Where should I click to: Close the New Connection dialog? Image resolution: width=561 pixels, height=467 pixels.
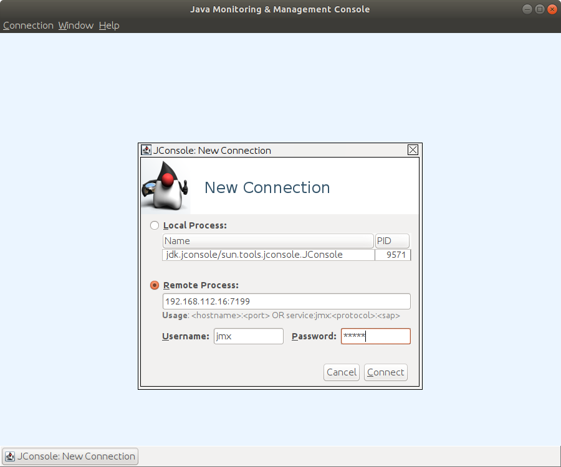pyautogui.click(x=413, y=149)
